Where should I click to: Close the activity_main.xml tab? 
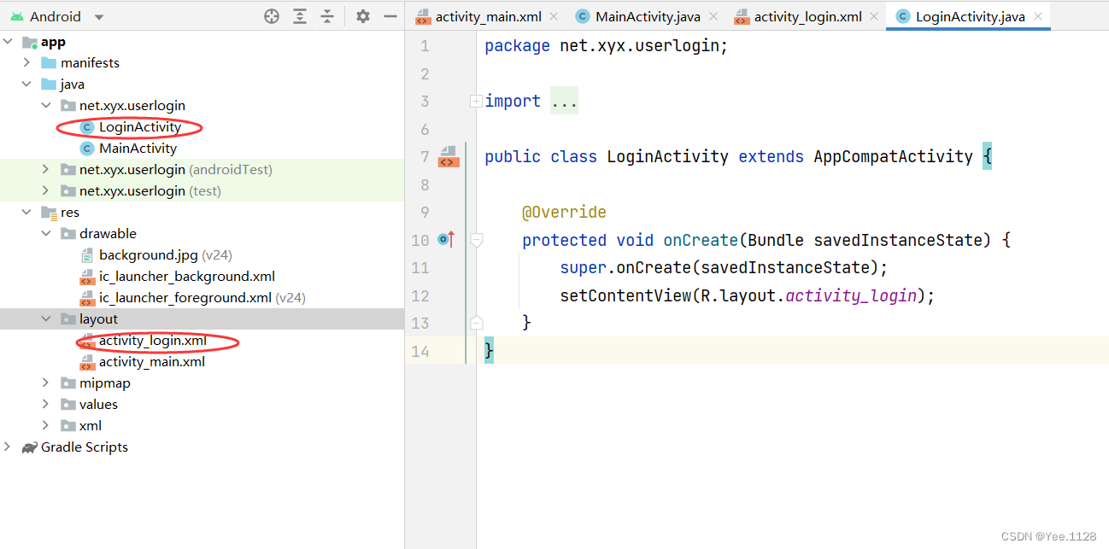pos(554,16)
